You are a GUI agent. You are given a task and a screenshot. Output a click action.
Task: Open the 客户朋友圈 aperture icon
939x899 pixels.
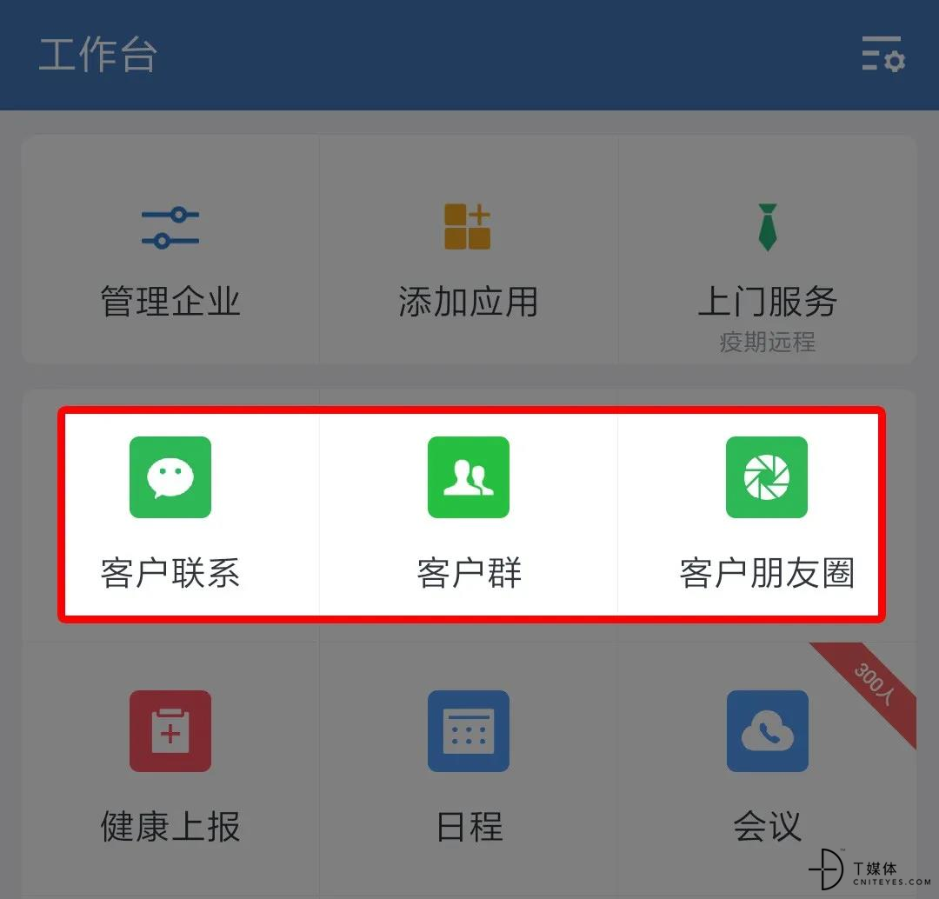(767, 477)
